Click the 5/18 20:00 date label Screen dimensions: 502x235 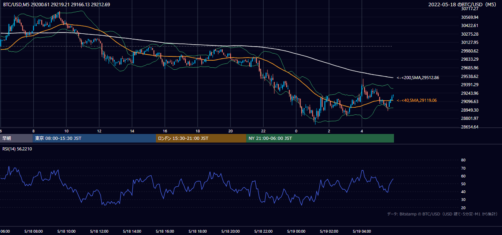pyautogui.click(x=230, y=231)
